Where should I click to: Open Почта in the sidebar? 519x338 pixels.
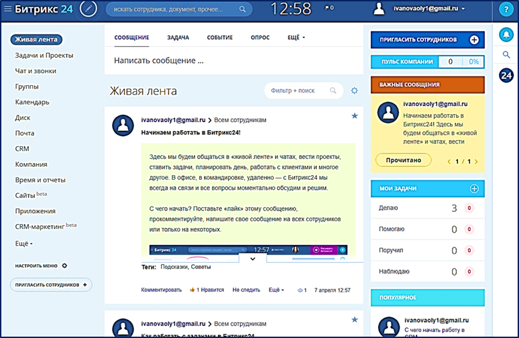point(25,133)
